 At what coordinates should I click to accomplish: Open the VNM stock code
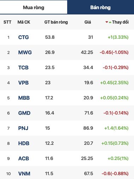point(24,174)
